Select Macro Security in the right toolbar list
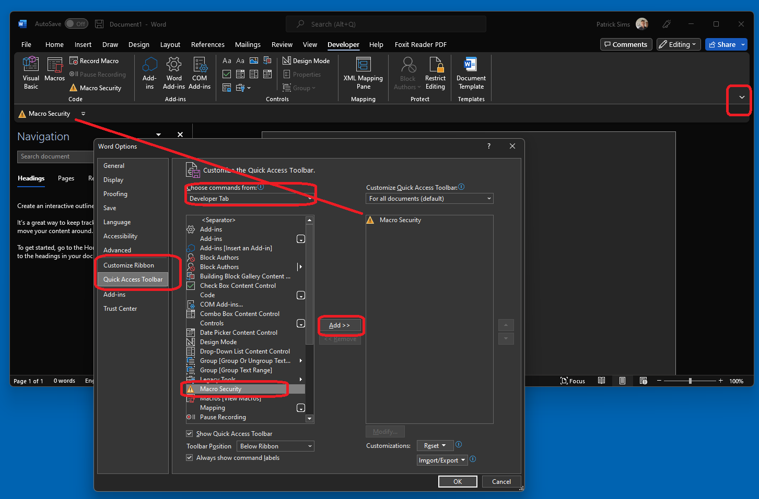The width and height of the screenshot is (759, 499). click(x=429, y=220)
